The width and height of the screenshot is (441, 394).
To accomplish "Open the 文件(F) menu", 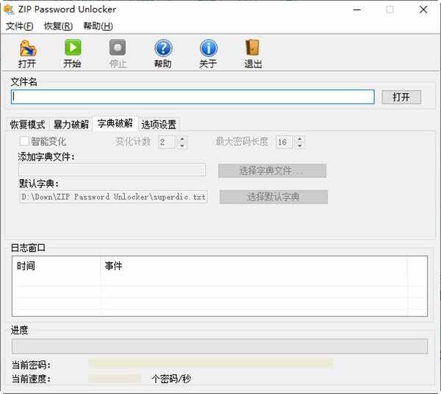I will coord(20,26).
